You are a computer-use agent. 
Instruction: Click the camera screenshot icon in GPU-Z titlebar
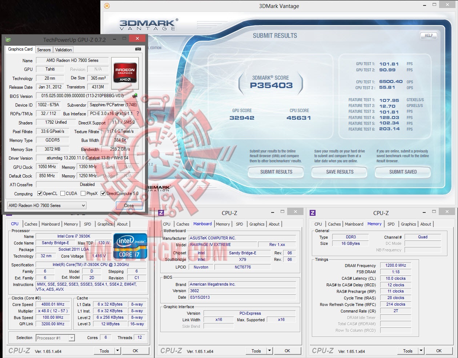(x=137, y=50)
